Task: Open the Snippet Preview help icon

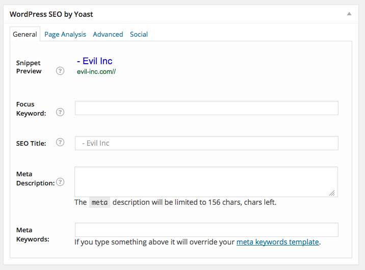Action: 60,71
